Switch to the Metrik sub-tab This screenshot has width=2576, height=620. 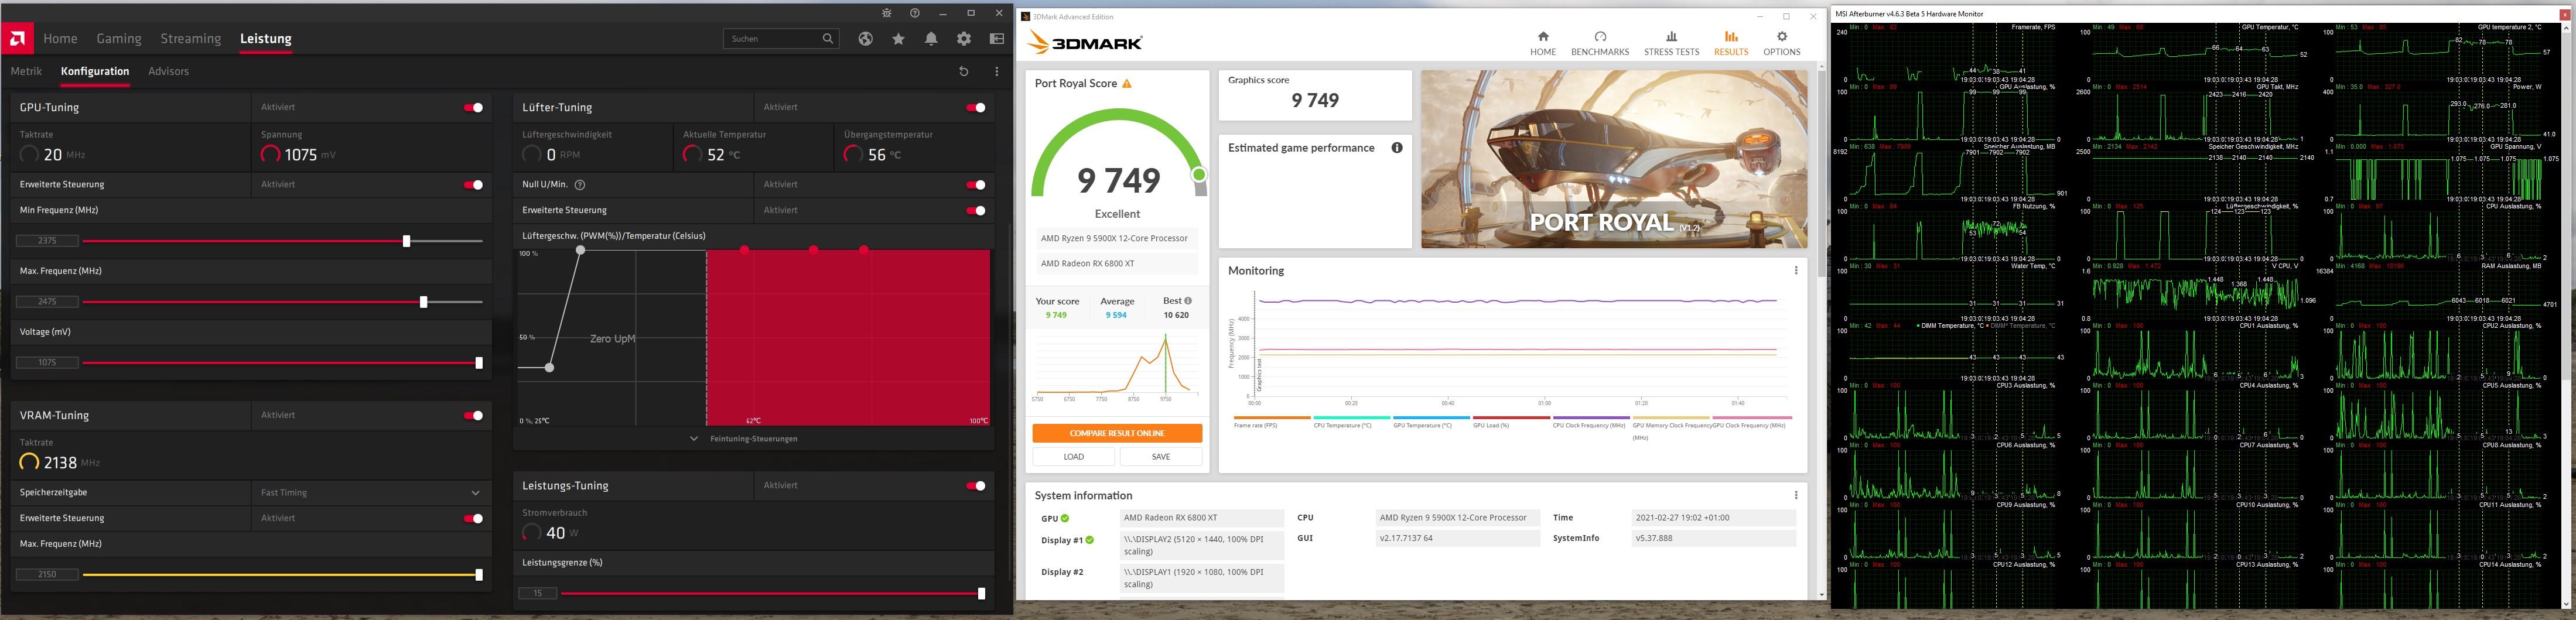click(x=26, y=72)
